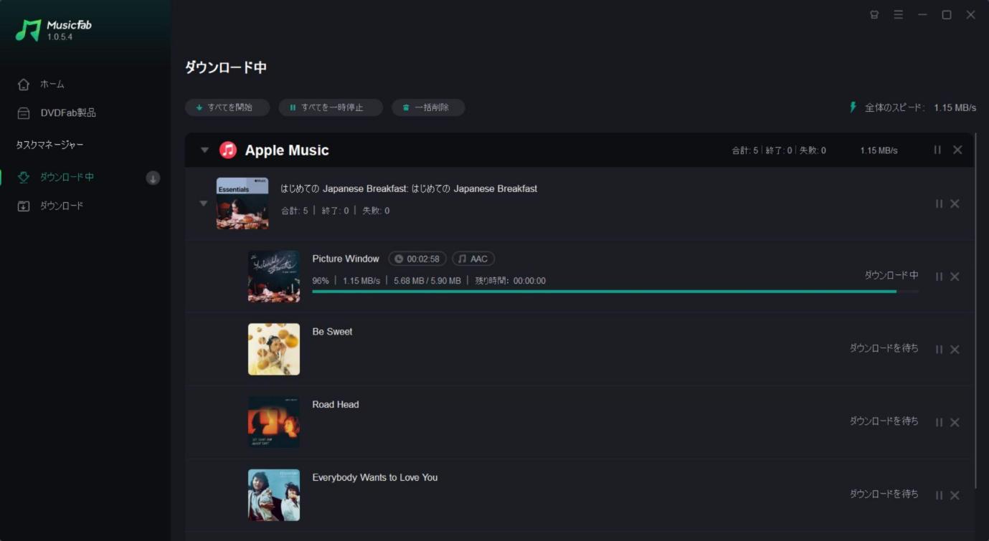Cancel the Picture Window download
This screenshot has width=989, height=541.
(x=955, y=277)
